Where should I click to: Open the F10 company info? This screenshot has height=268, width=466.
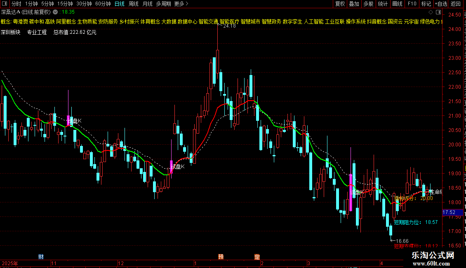pos(412,4)
